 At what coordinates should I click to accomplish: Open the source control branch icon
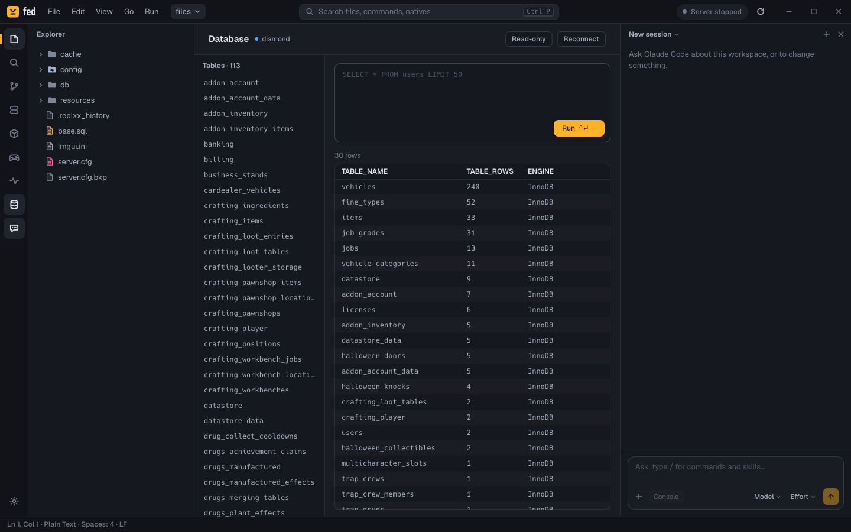[x=14, y=86]
